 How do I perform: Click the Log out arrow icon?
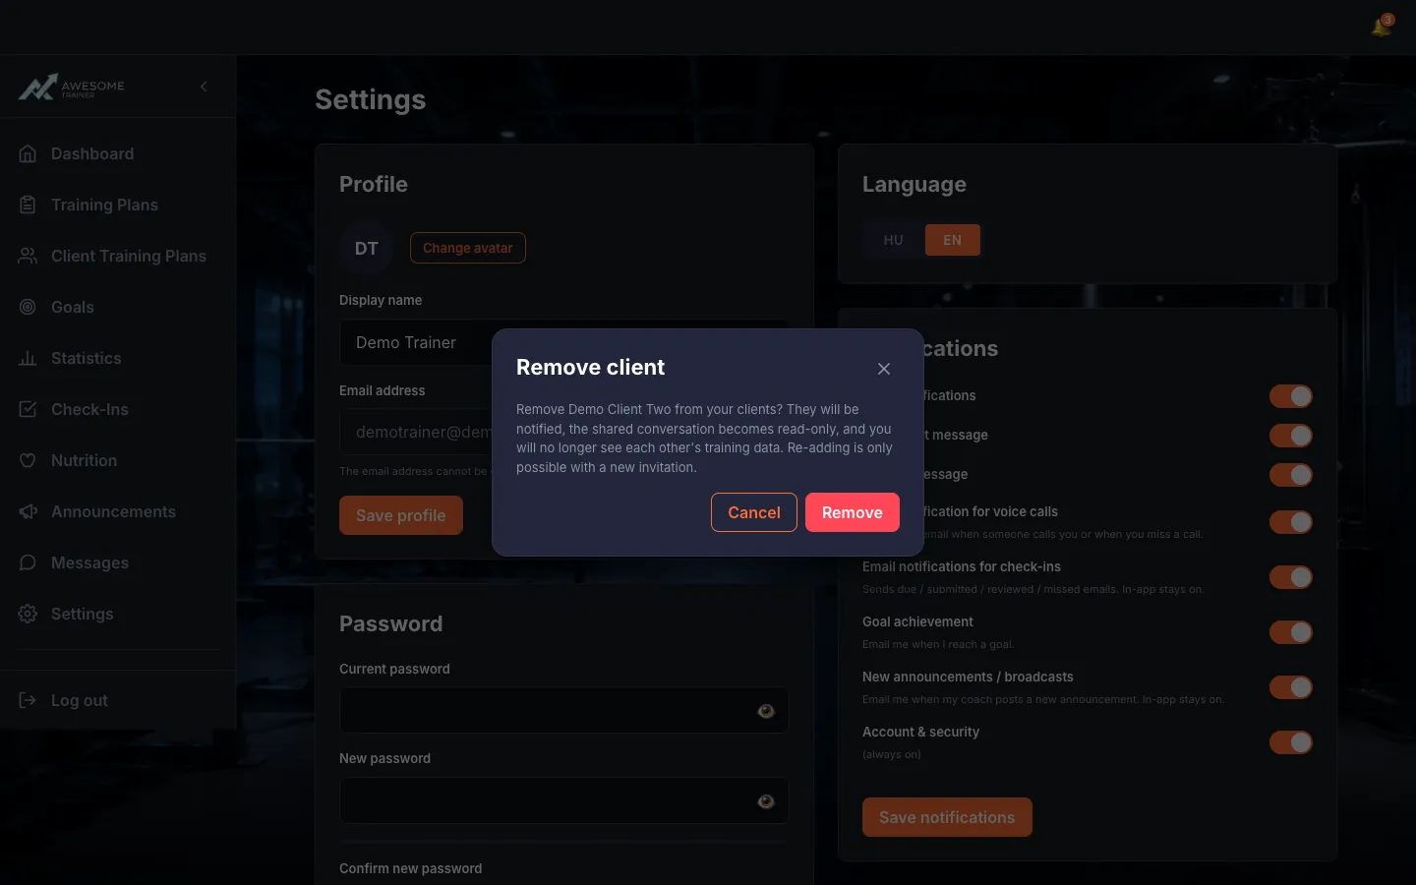point(28,700)
